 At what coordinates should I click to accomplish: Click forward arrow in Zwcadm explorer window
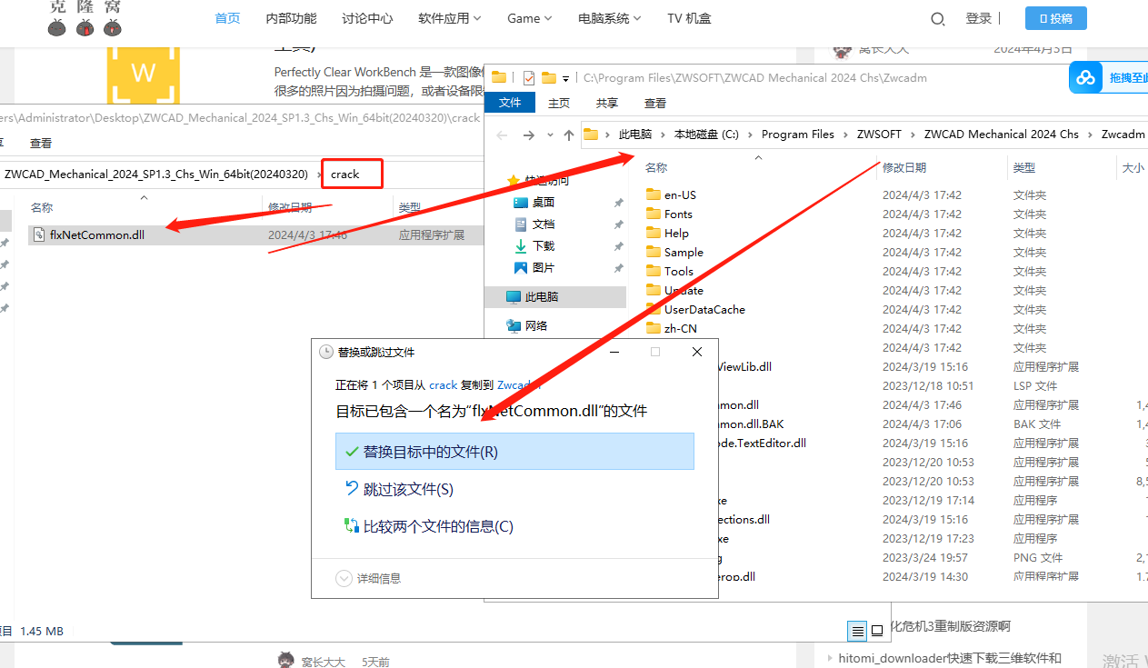click(x=529, y=135)
